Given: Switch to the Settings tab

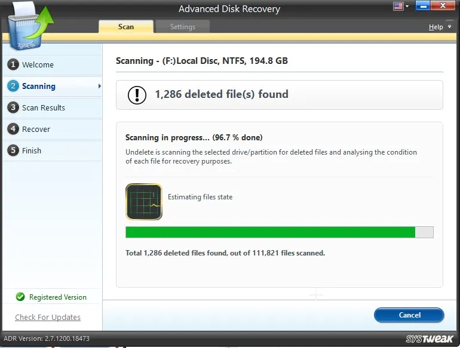Looking at the screenshot, I should click(182, 27).
